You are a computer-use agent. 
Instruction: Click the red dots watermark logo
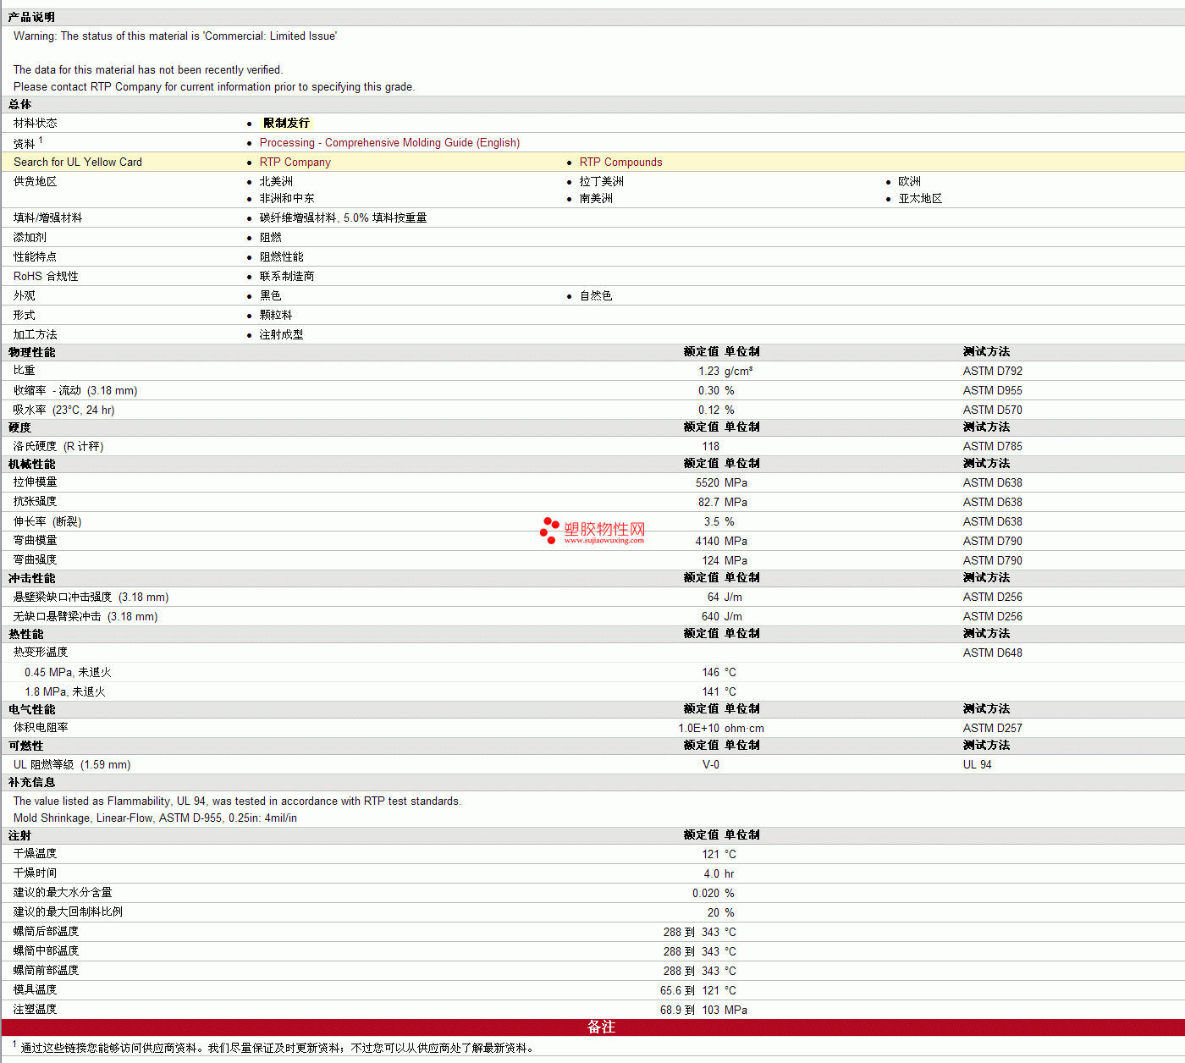coord(549,530)
